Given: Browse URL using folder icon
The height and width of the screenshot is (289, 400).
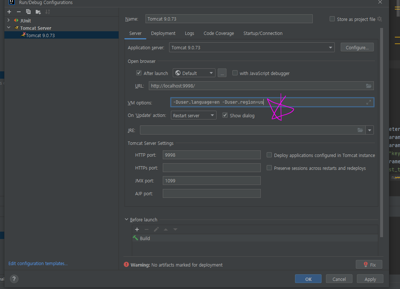Looking at the screenshot, I should click(369, 86).
